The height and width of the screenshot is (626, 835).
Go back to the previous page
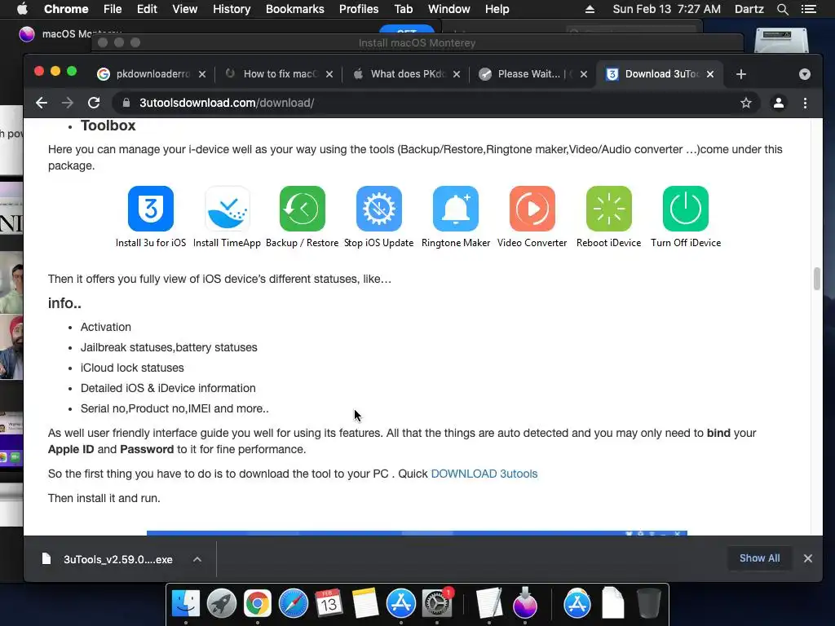tap(42, 103)
